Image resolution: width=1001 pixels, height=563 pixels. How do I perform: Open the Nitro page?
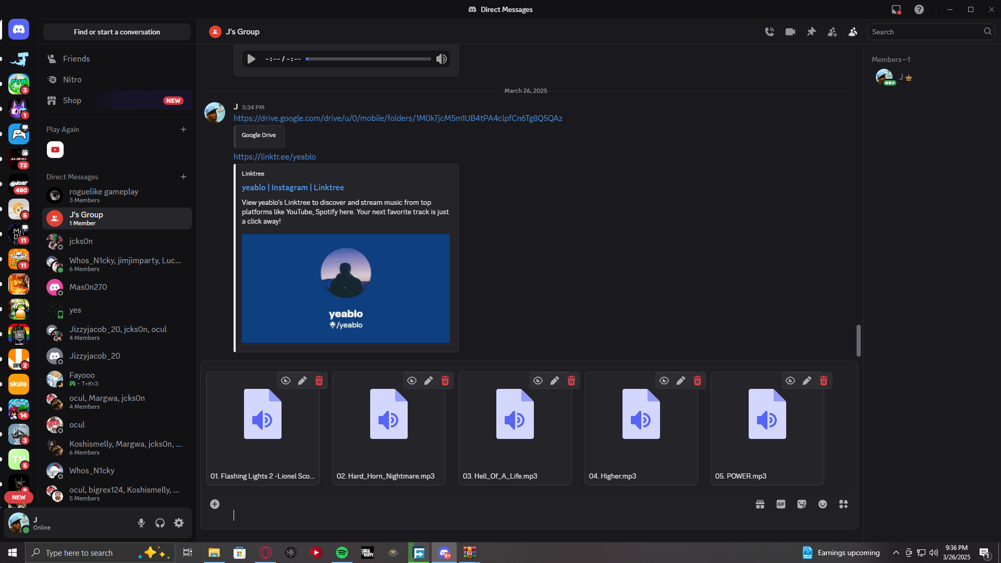72,80
